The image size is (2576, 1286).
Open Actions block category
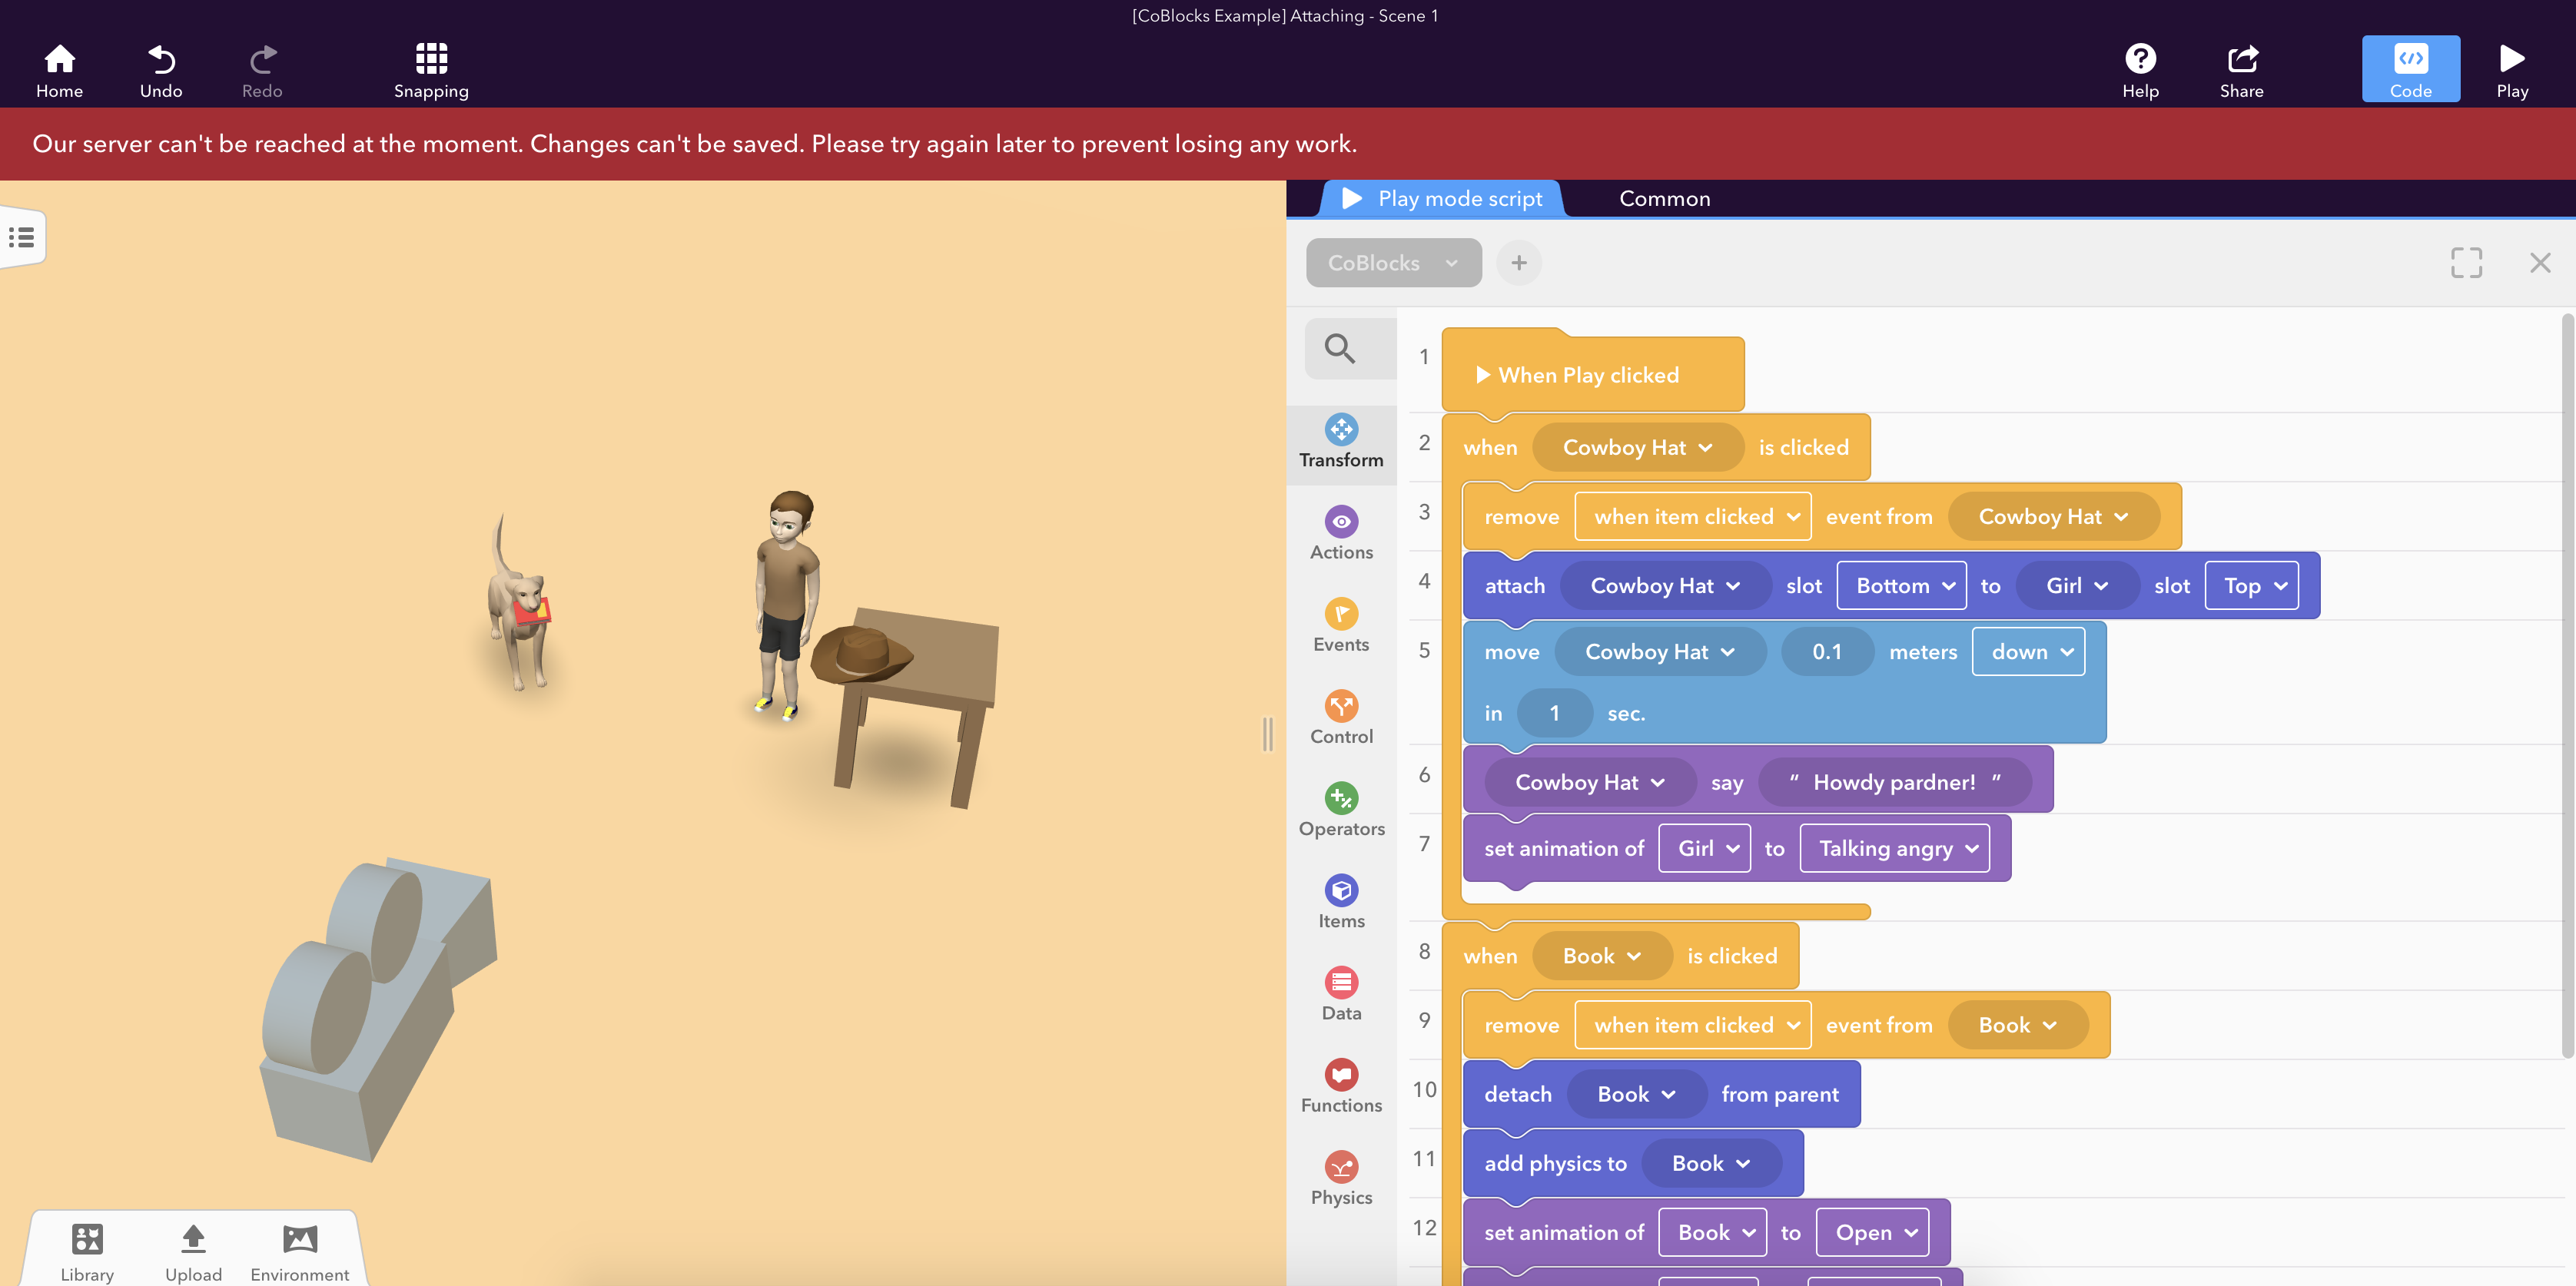[x=1341, y=534]
